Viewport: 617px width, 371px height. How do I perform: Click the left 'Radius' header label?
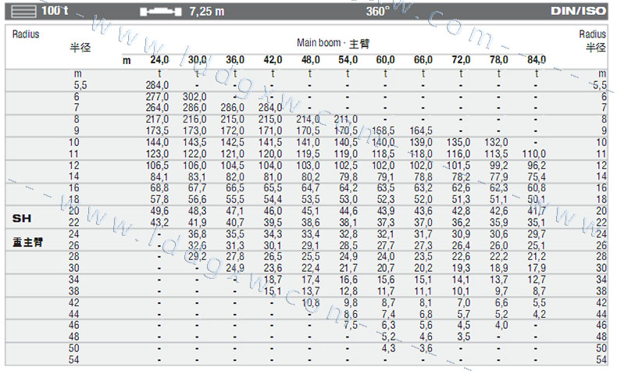pyautogui.click(x=26, y=34)
